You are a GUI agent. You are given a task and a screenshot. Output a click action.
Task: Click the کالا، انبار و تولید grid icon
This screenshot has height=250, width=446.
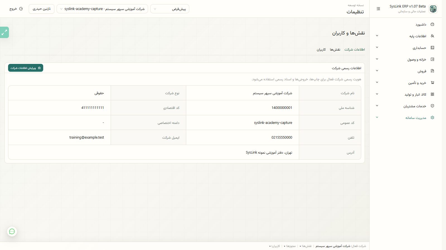[x=432, y=94]
